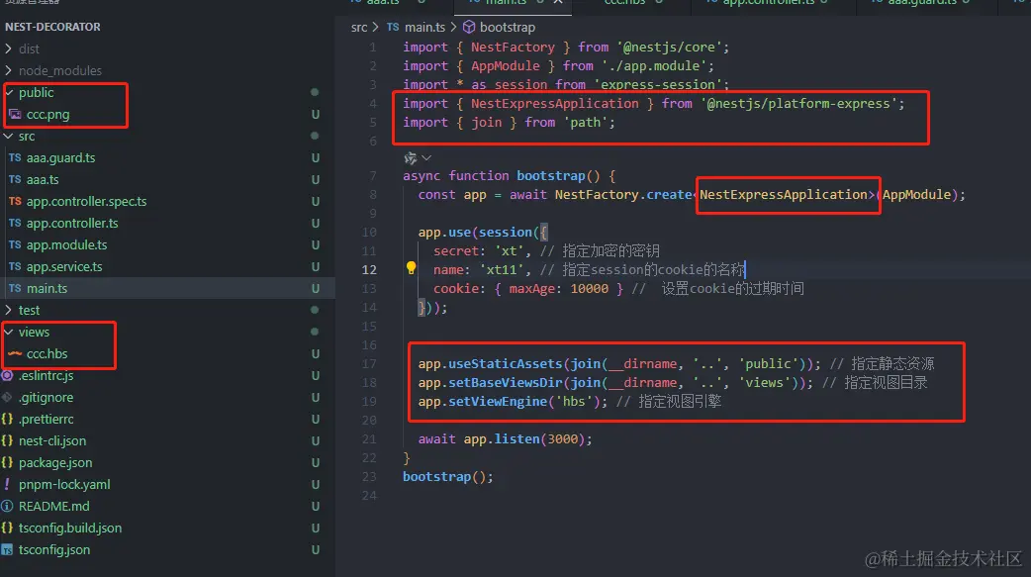1031x577 pixels.
Task: Click 'express-session' string on line 3
Action: pyautogui.click(x=658, y=85)
